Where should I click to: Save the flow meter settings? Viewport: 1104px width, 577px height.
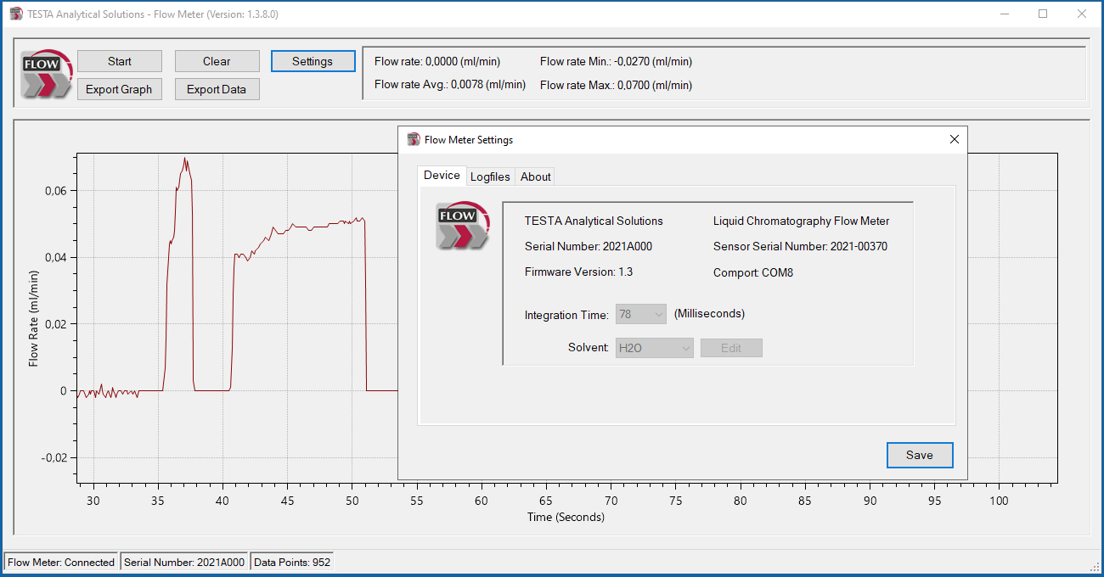tap(920, 455)
